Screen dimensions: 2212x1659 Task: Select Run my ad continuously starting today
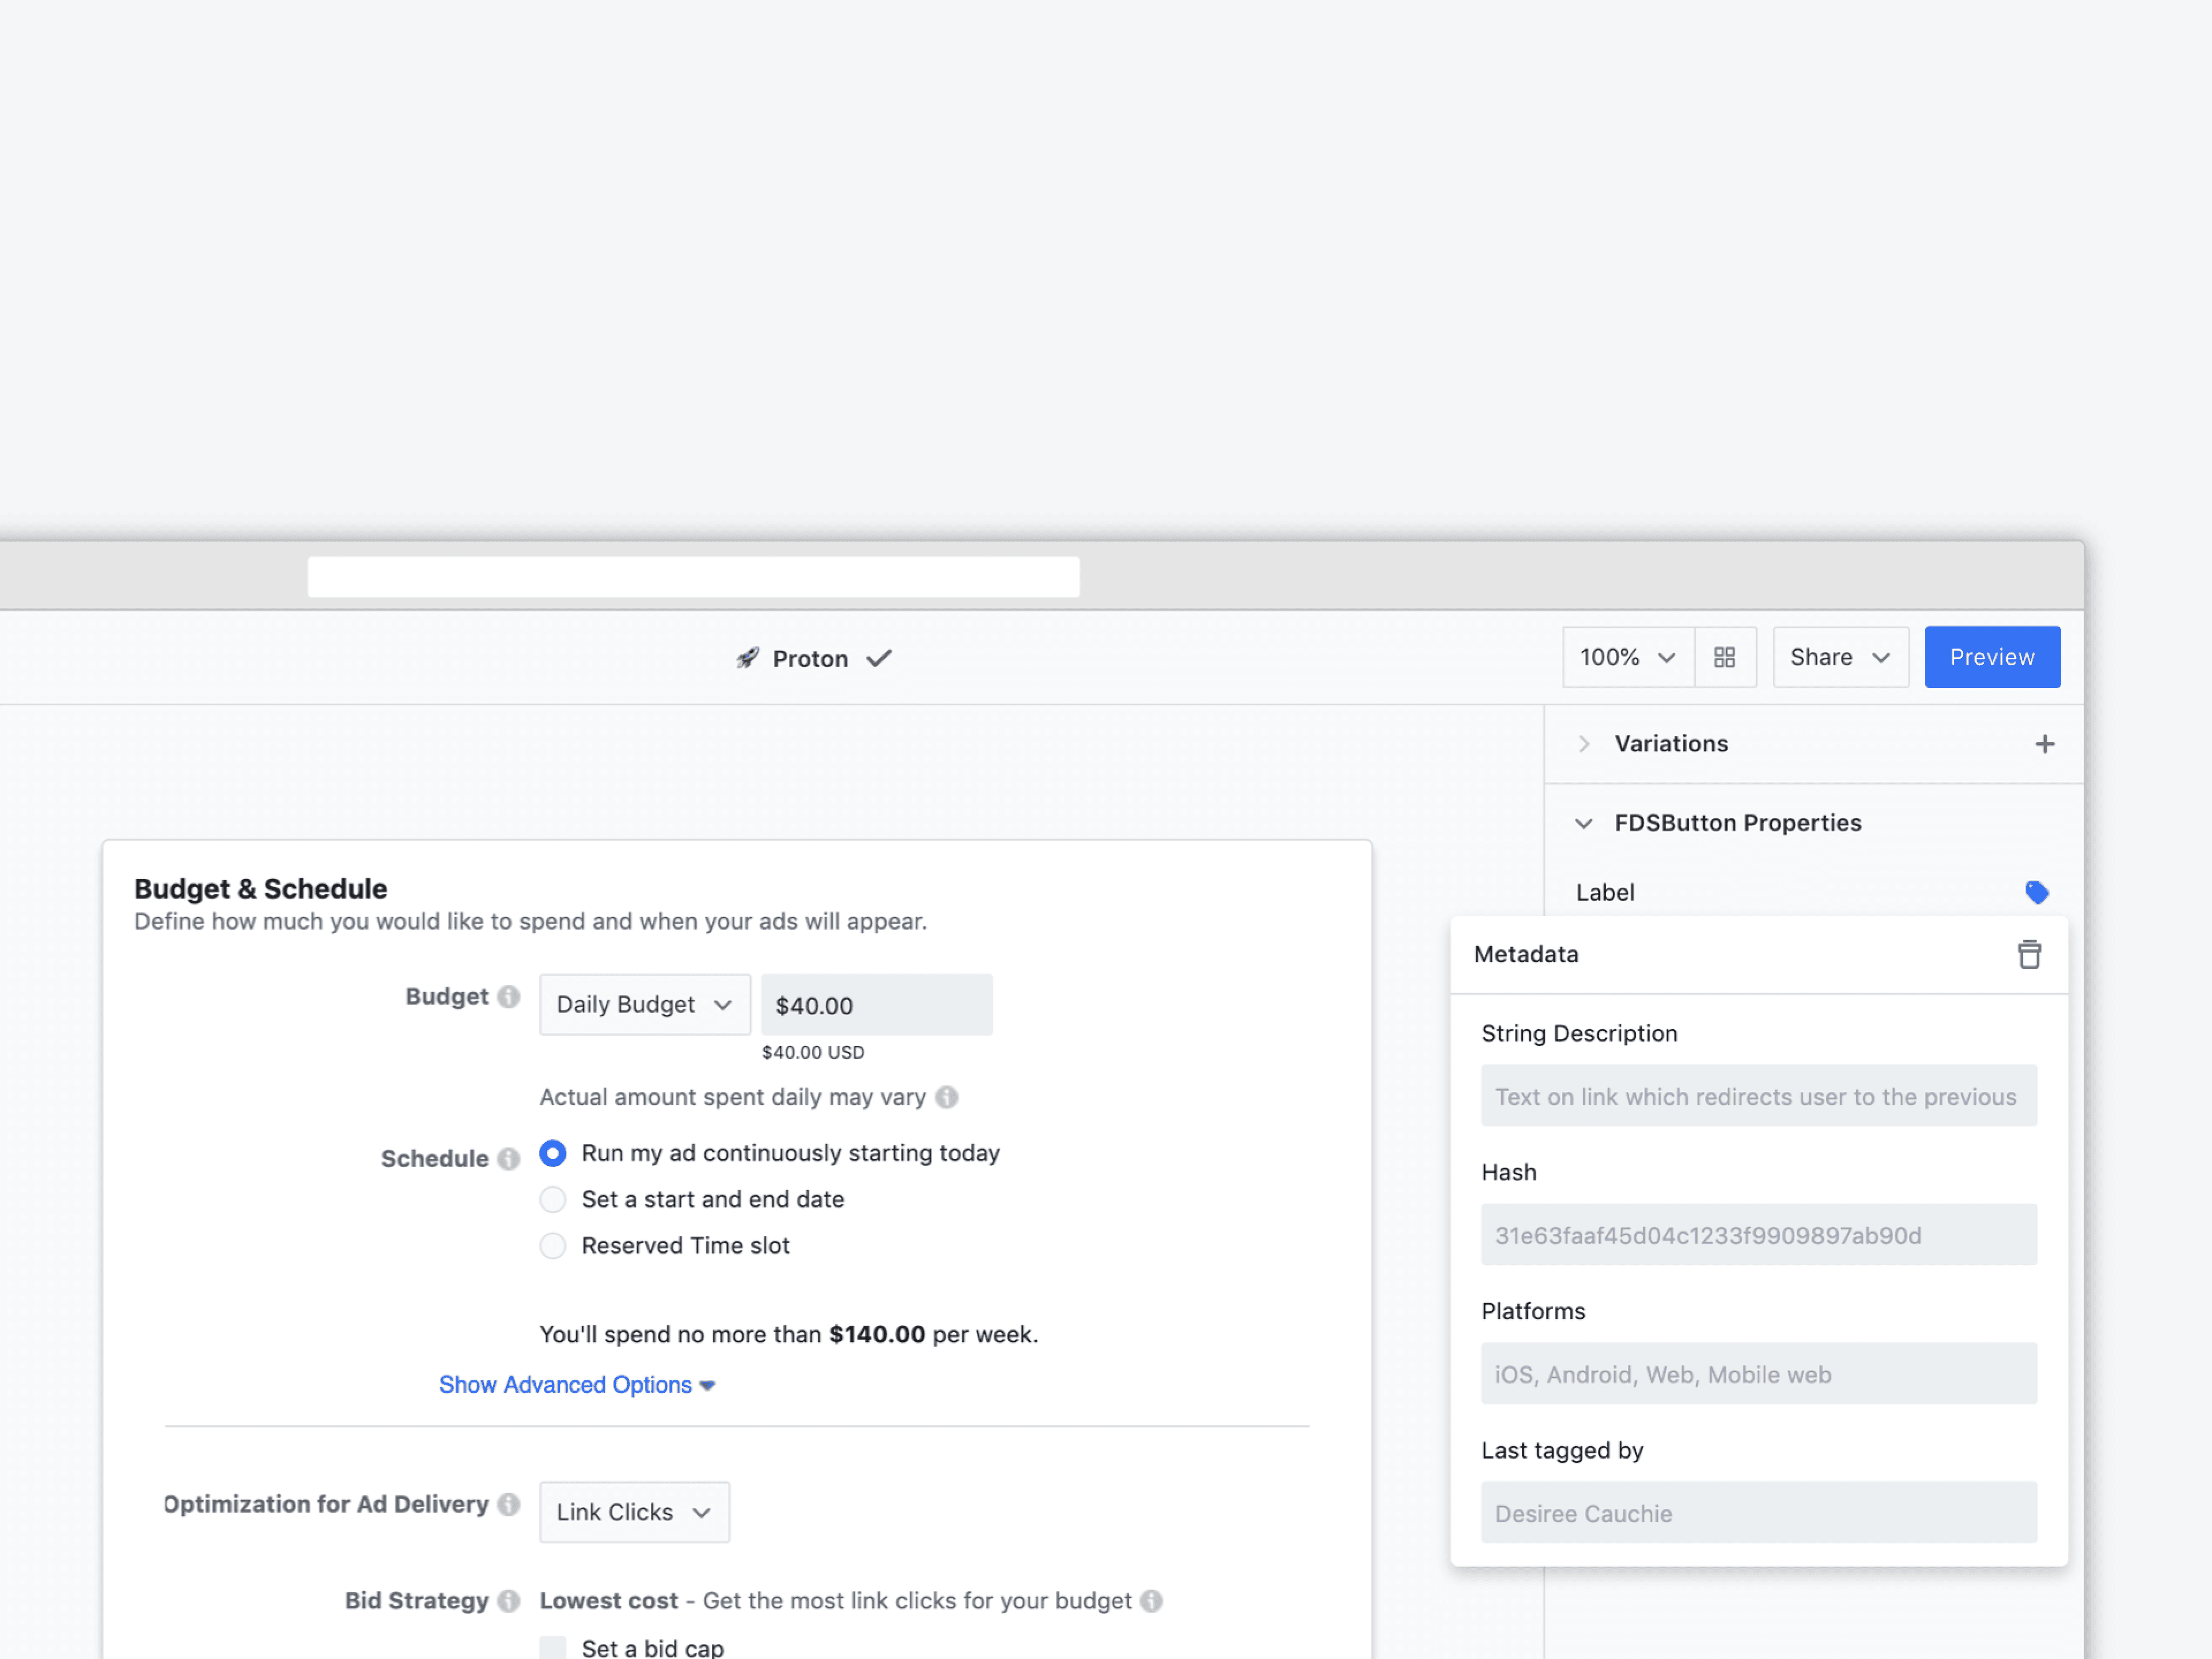(553, 1153)
